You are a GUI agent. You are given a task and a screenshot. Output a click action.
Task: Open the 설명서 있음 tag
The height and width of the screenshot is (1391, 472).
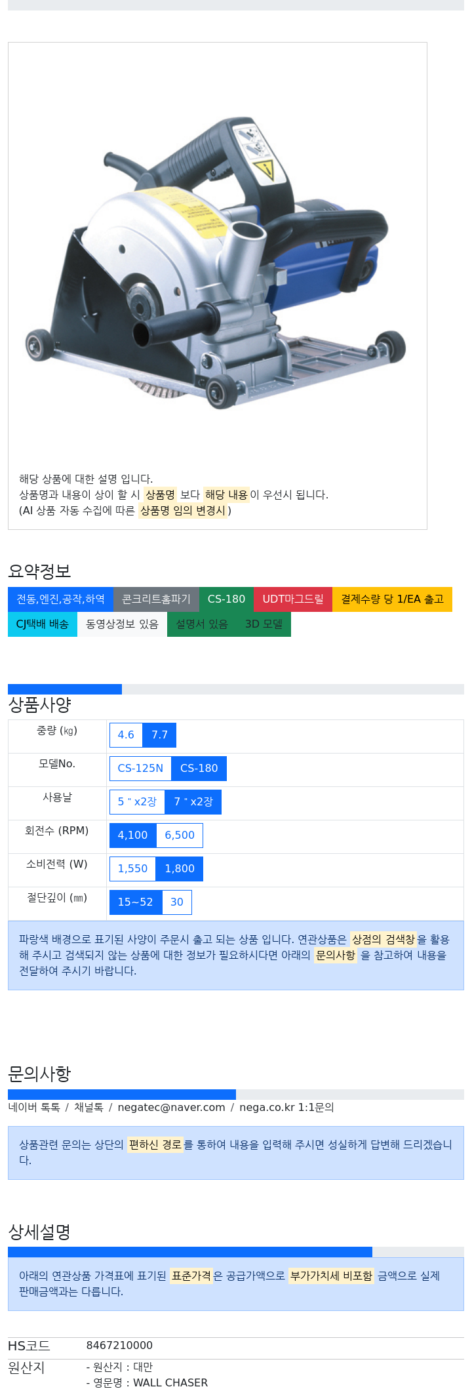pos(202,624)
